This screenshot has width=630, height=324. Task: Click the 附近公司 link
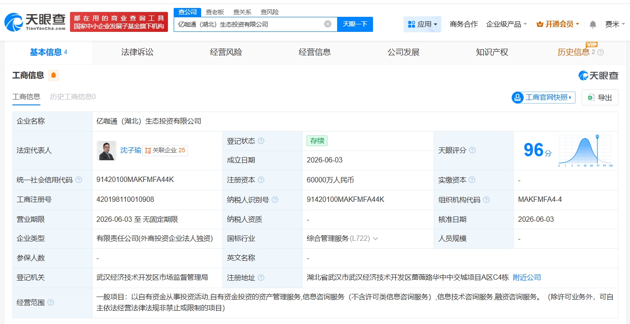click(527, 278)
